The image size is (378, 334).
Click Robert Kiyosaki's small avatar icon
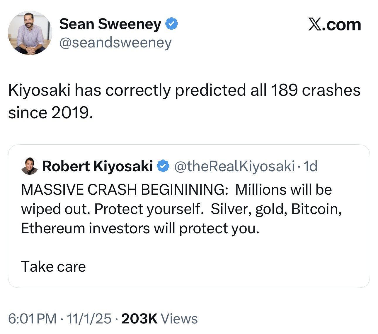coord(30,166)
